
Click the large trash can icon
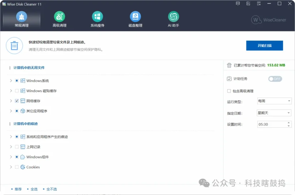(x=14, y=46)
